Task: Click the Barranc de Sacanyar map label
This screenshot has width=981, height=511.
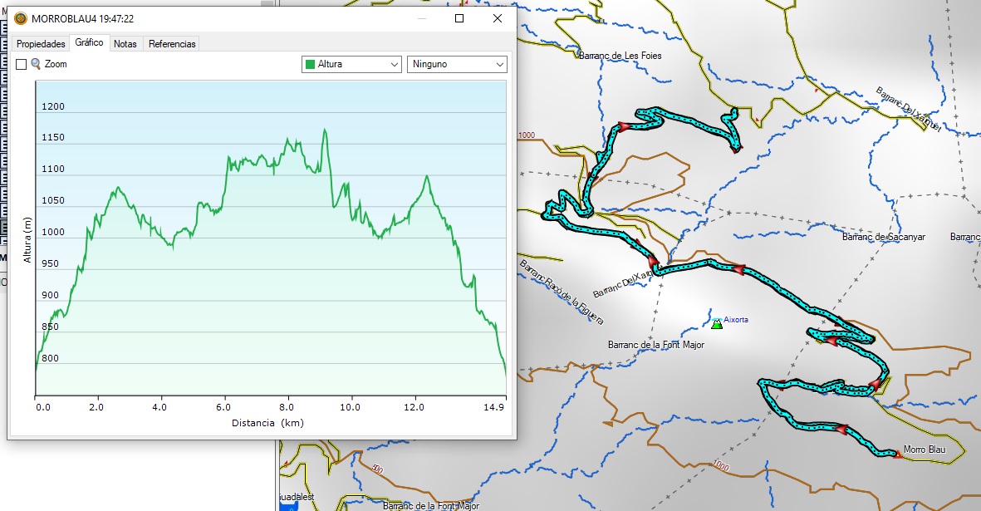Action: [883, 237]
